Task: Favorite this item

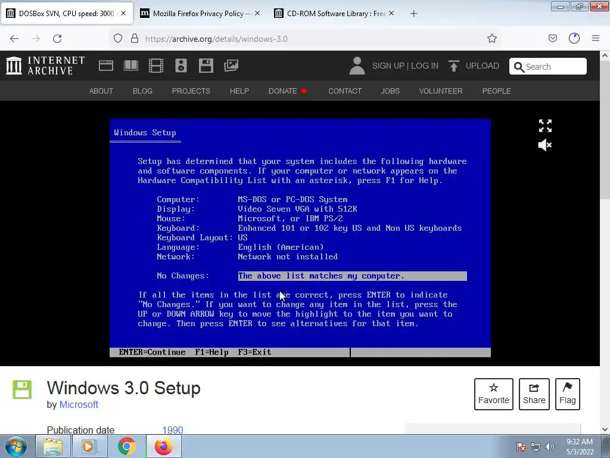Action: (x=494, y=394)
